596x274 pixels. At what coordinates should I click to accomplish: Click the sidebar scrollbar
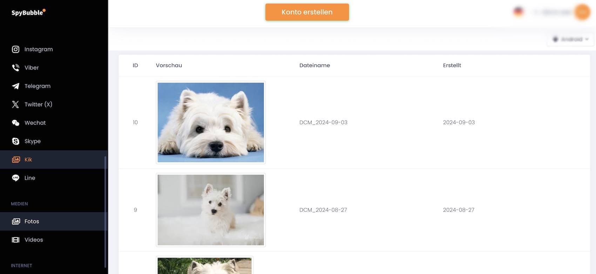105,212
